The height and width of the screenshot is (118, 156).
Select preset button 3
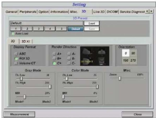tap(39, 29)
